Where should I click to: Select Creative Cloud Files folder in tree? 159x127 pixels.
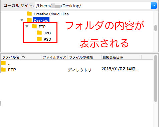[x=51, y=14]
